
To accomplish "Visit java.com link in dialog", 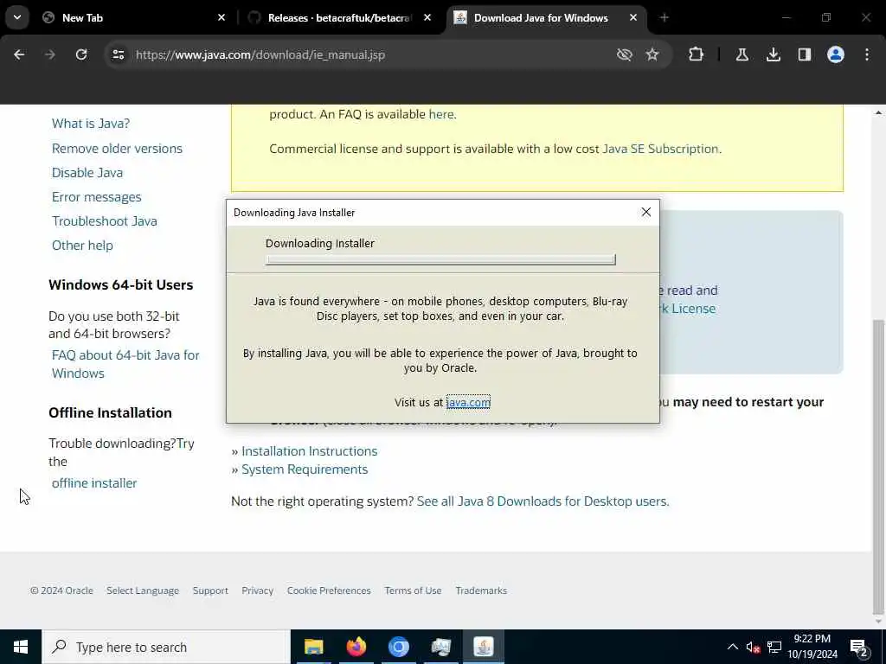I will click(x=468, y=402).
